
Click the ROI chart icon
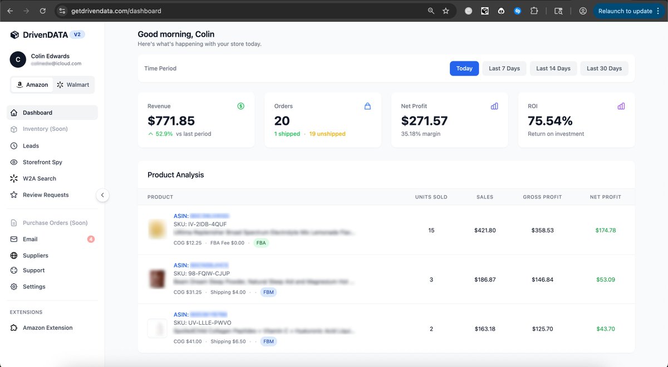pos(621,106)
